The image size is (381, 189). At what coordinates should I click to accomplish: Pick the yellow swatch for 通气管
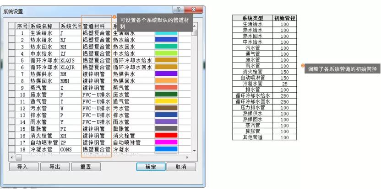click(x=166, y=101)
